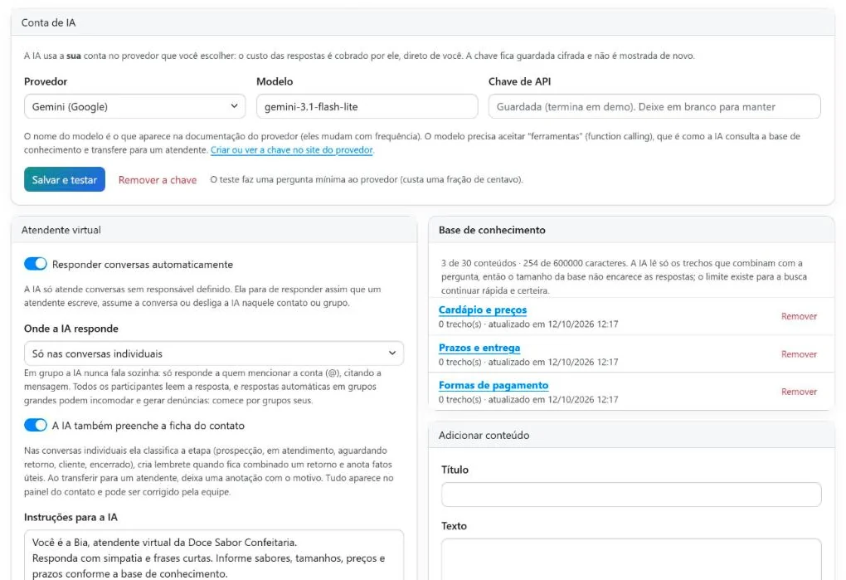Image resolution: width=846 pixels, height=580 pixels.
Task: Open the Cardápio e preços content
Action: coord(483,309)
